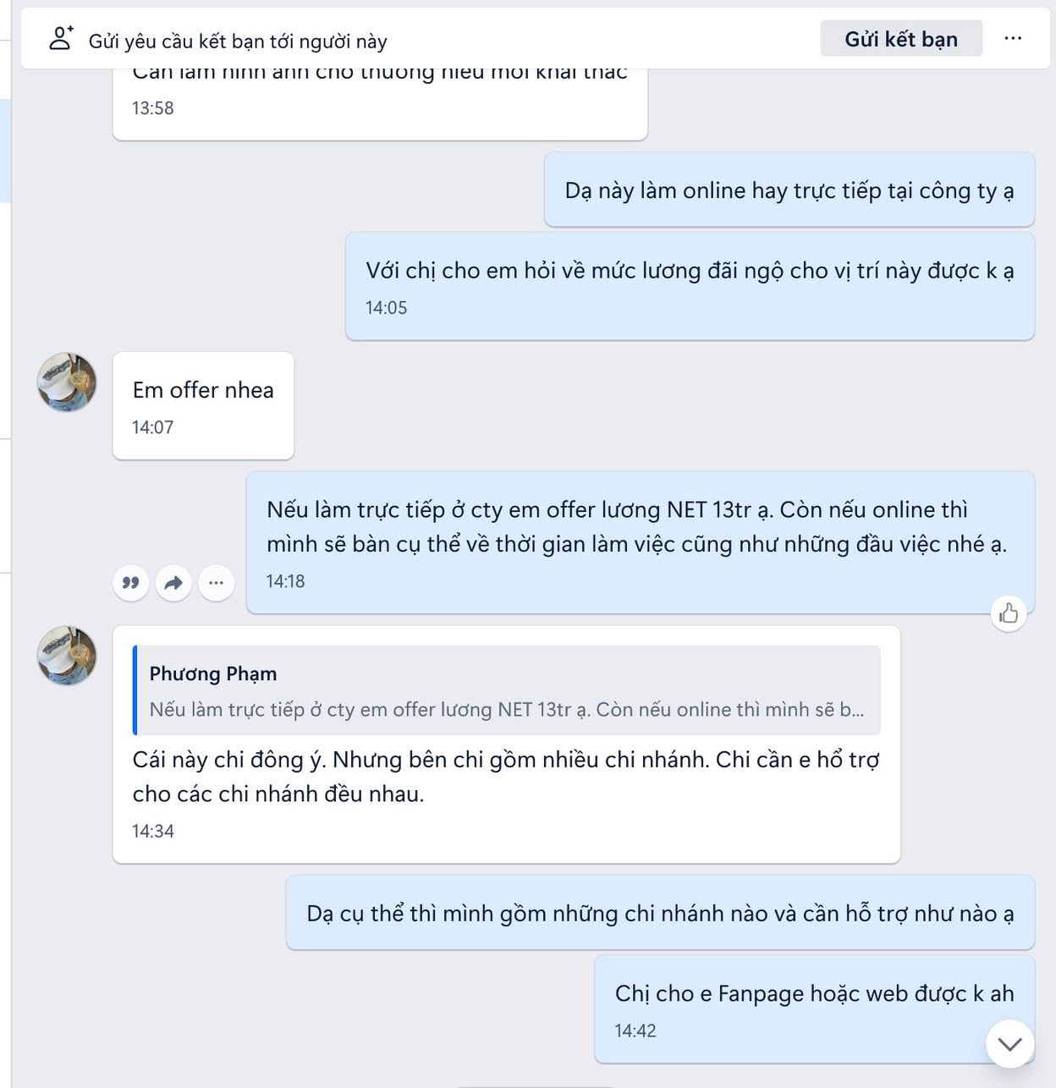Open more options next to forward icon
The height and width of the screenshot is (1088, 1056).
coord(217,583)
